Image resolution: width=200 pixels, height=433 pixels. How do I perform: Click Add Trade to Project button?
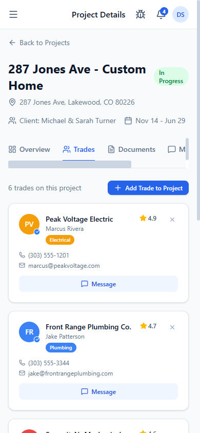click(148, 188)
